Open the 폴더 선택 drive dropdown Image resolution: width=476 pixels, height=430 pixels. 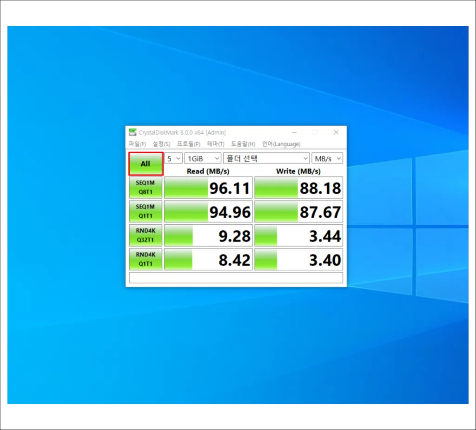point(266,158)
